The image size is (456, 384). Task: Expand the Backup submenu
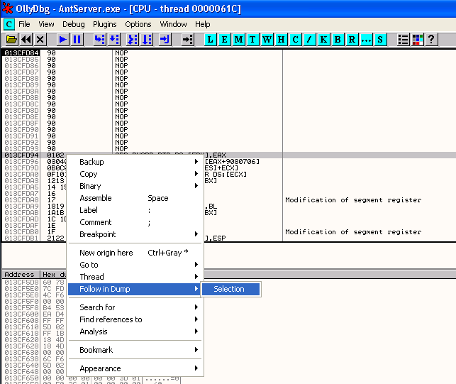(135, 162)
